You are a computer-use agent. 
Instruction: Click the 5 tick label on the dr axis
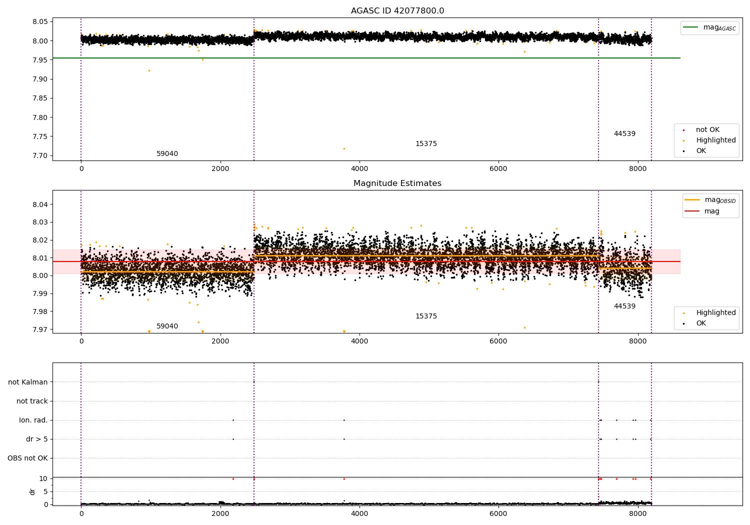tap(46, 491)
